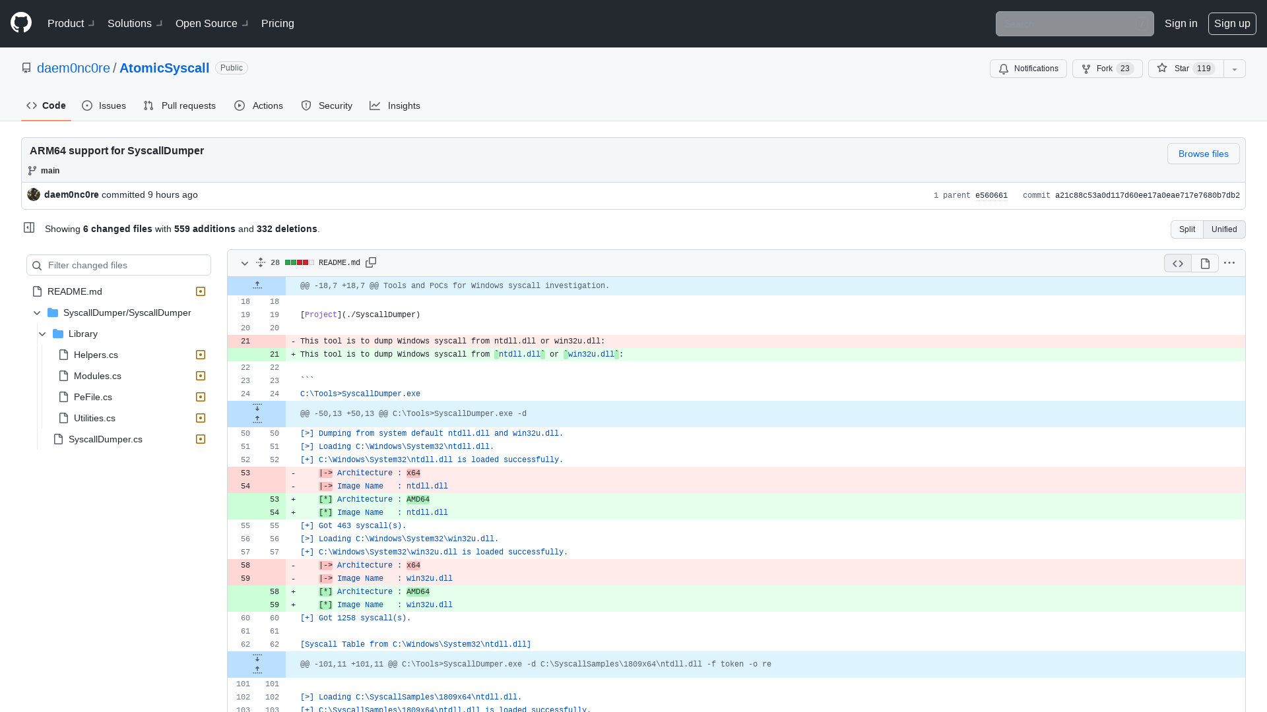Open the kebab options menu for README.md
1267x712 pixels.
[x=1229, y=262]
